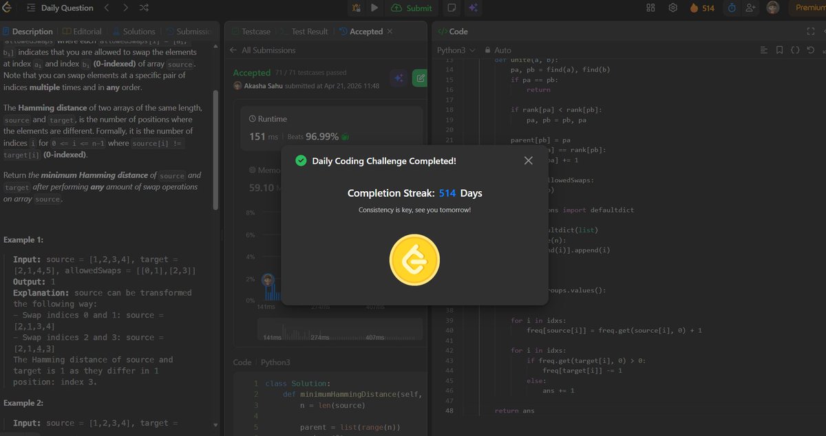
Task: Click the curly braces icon in editor
Action: [795, 50]
